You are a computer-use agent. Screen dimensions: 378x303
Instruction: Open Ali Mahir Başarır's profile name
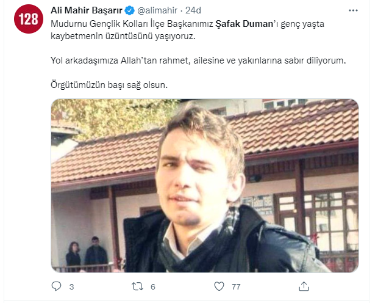point(87,10)
